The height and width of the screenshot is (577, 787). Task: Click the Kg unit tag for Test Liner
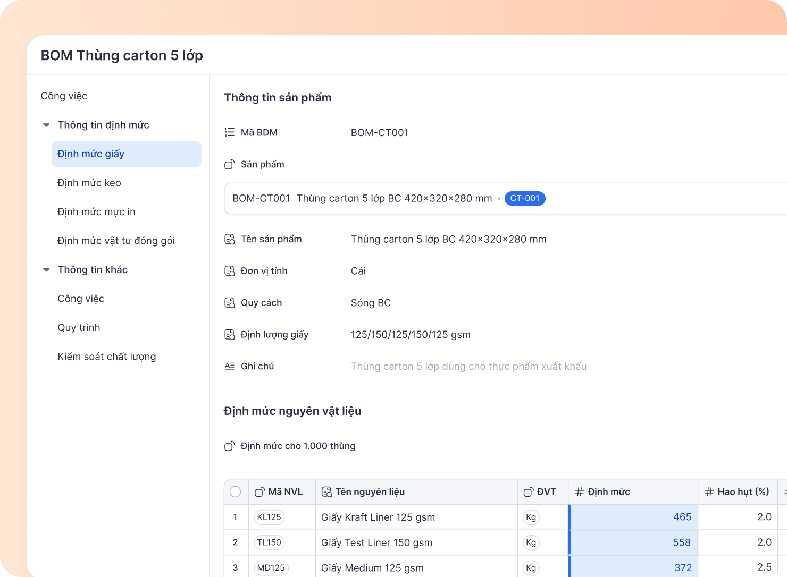coord(531,543)
